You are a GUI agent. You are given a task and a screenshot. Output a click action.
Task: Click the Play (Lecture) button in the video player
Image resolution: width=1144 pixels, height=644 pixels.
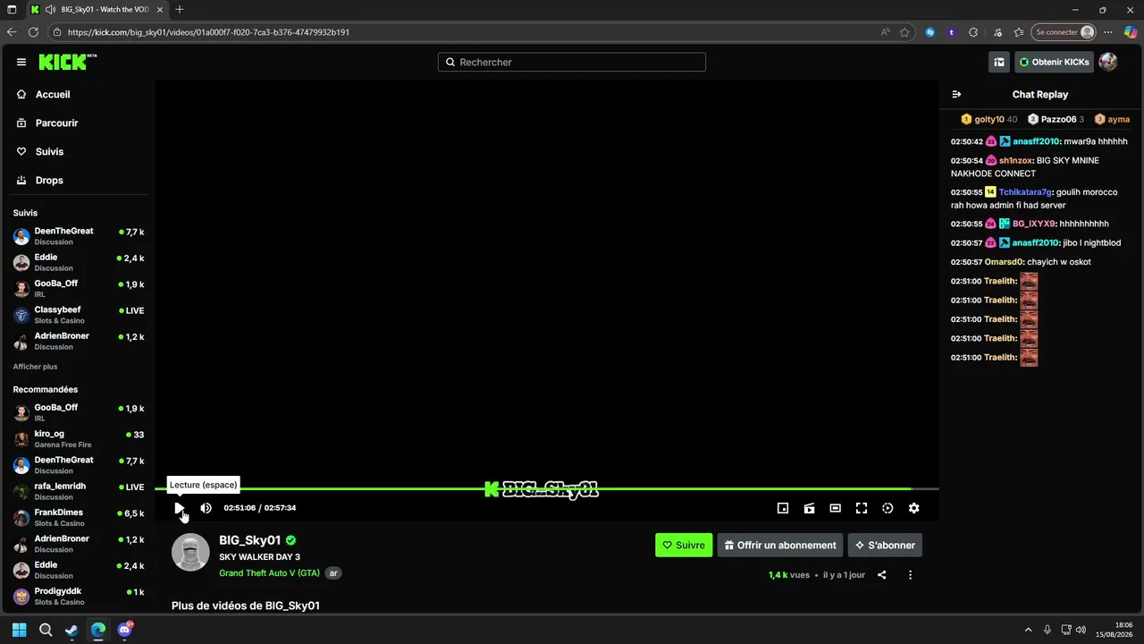click(180, 508)
